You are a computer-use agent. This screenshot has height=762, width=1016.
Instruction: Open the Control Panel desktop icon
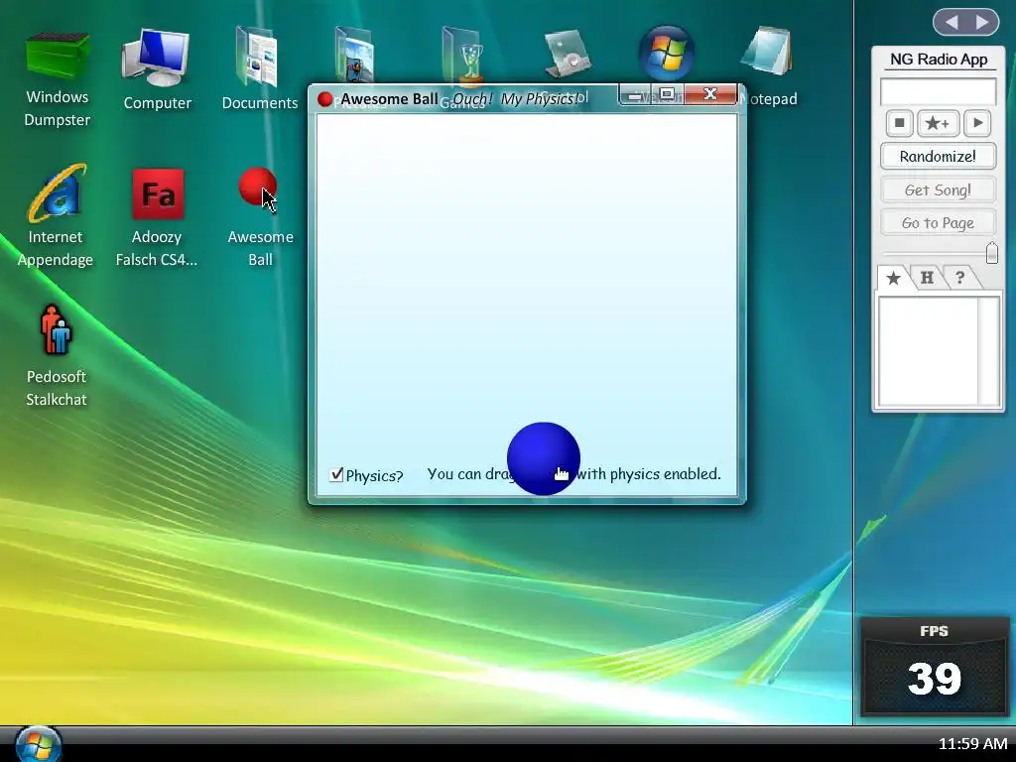point(568,54)
